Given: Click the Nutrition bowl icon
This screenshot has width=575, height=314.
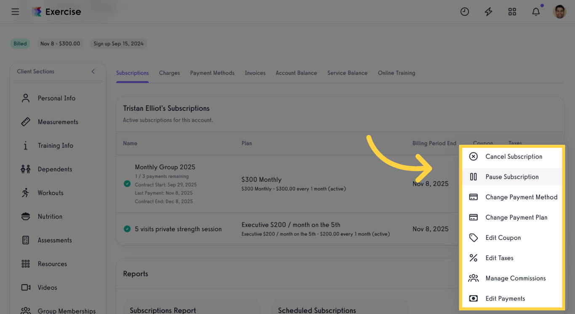Looking at the screenshot, I should coord(26,217).
